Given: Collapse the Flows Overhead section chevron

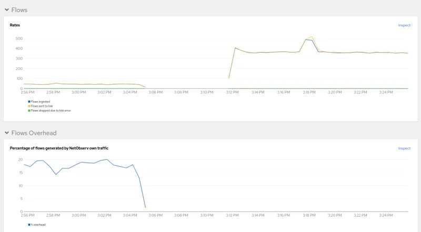Looking at the screenshot, I should pos(7,133).
